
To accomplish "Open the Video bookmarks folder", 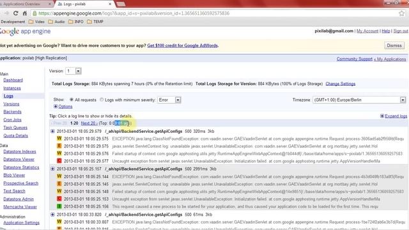I will click(36, 22).
